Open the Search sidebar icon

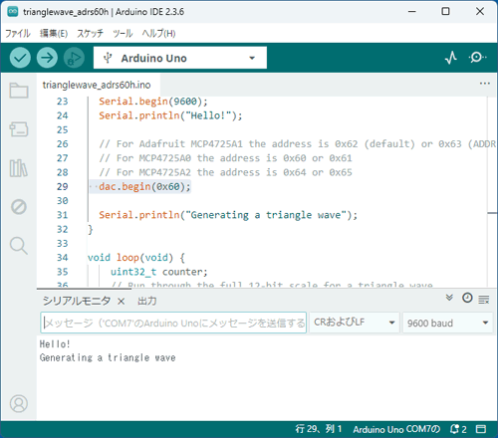pyautogui.click(x=19, y=246)
